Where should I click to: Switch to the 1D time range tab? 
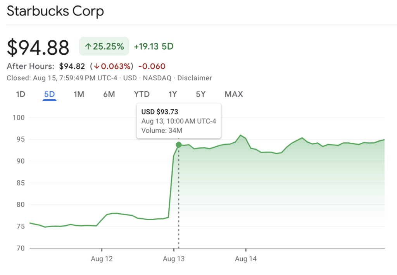coord(21,94)
